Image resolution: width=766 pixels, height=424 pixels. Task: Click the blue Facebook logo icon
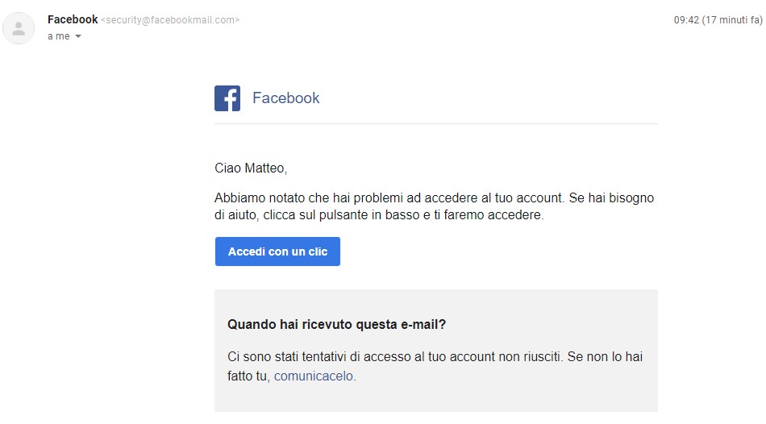pos(227,98)
